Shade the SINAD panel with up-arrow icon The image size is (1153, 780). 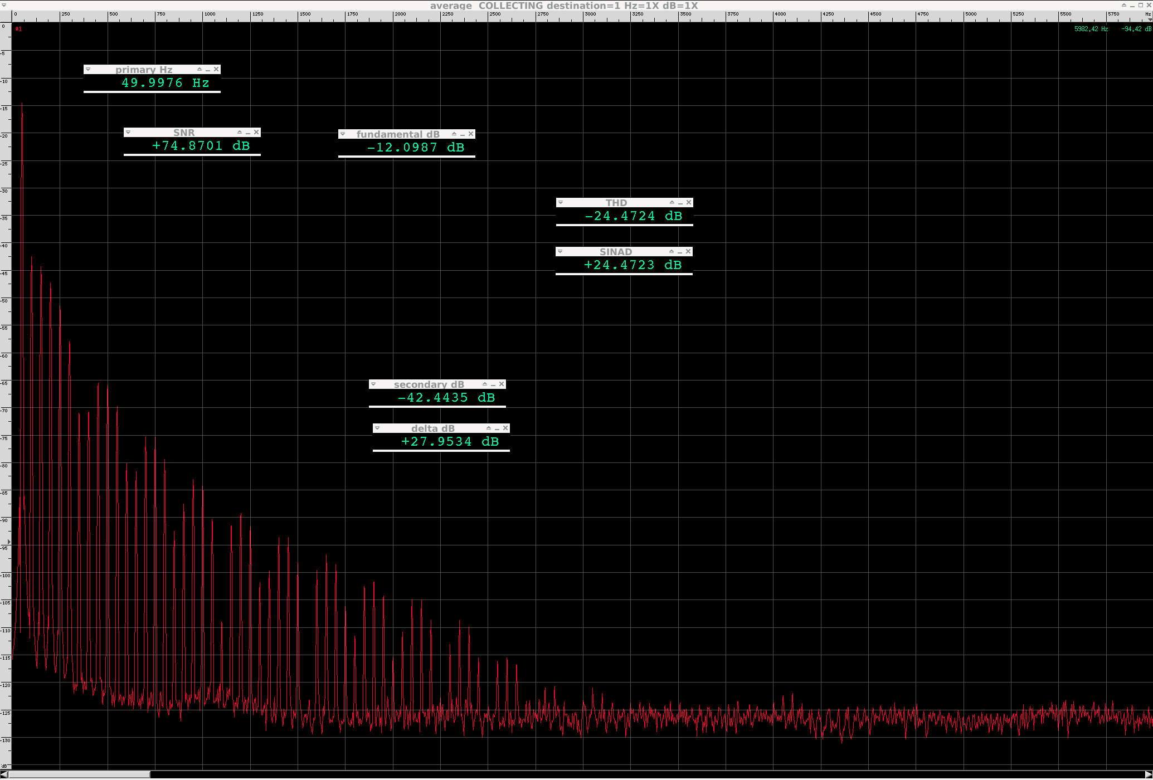click(x=671, y=252)
